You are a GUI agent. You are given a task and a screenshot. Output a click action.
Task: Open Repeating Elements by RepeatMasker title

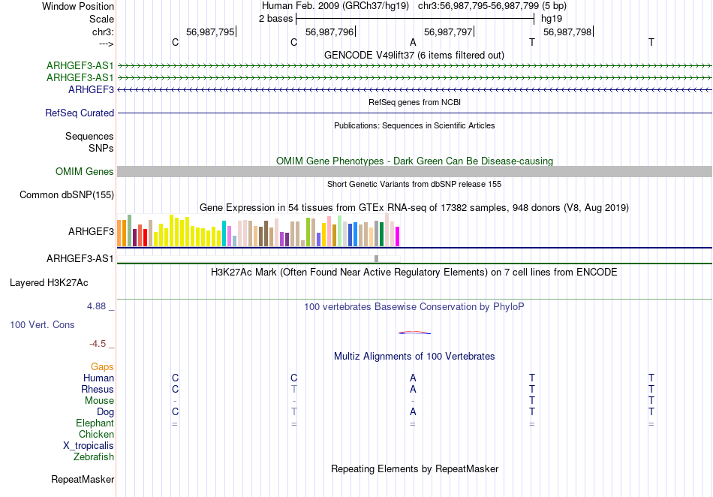[414, 468]
